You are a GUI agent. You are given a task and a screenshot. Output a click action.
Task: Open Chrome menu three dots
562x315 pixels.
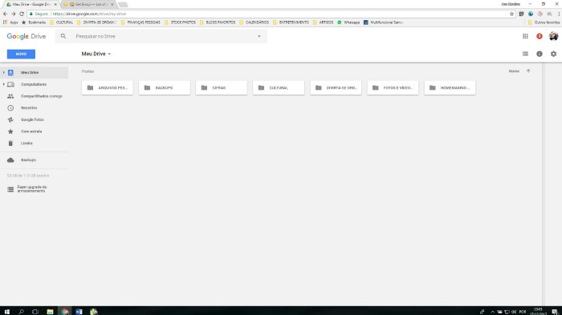click(559, 14)
